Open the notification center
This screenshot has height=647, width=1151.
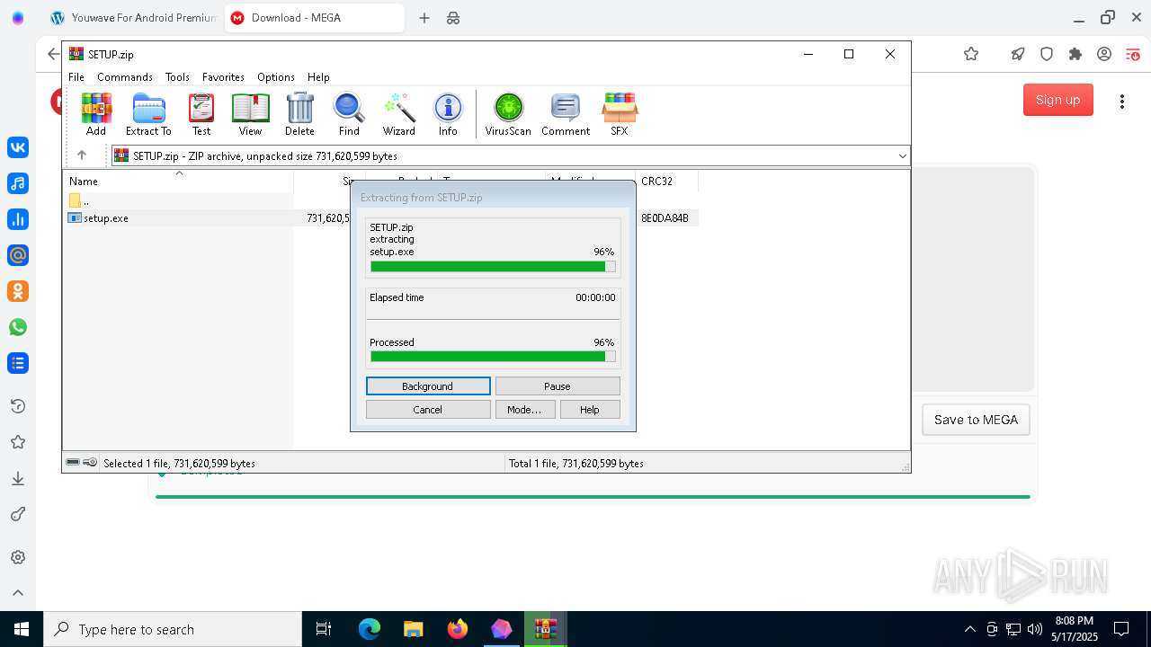click(1121, 629)
